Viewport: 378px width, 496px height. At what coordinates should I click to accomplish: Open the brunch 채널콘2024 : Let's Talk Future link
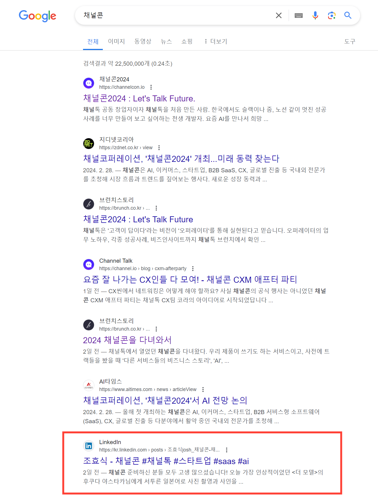[138, 219]
